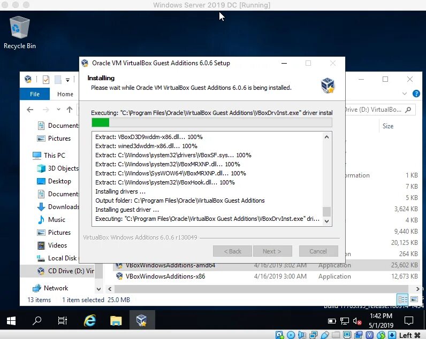Expand the Explorer ribbon chevron
The image size is (426, 339).
point(405,94)
